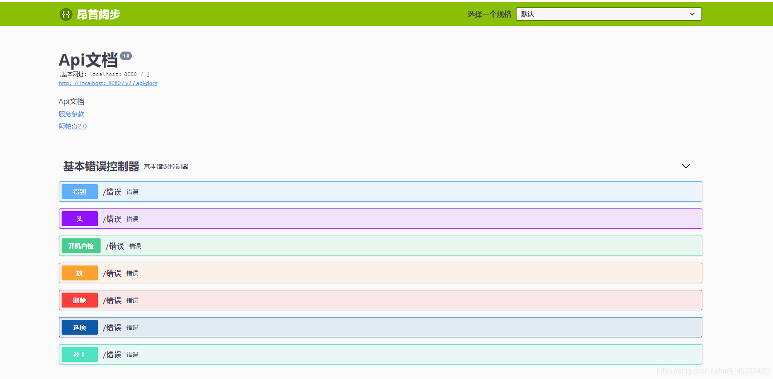The width and height of the screenshot is (773, 379).
Task: Expand the 得到 /错误 operation row
Action: click(381, 192)
